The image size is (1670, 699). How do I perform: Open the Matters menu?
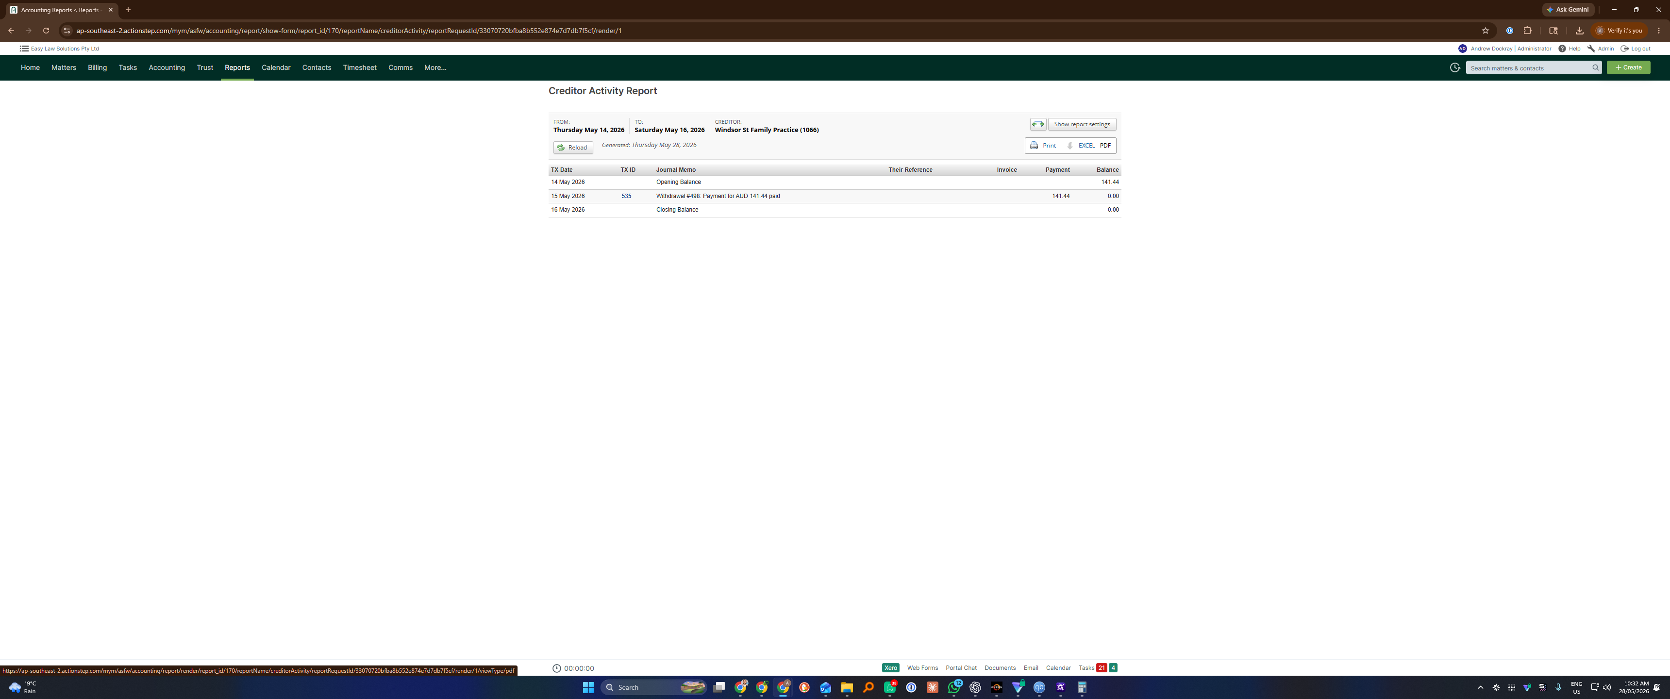[x=64, y=67]
